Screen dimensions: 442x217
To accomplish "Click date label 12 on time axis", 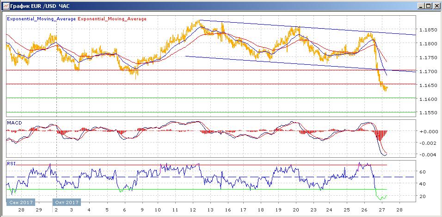I will 193,210.
